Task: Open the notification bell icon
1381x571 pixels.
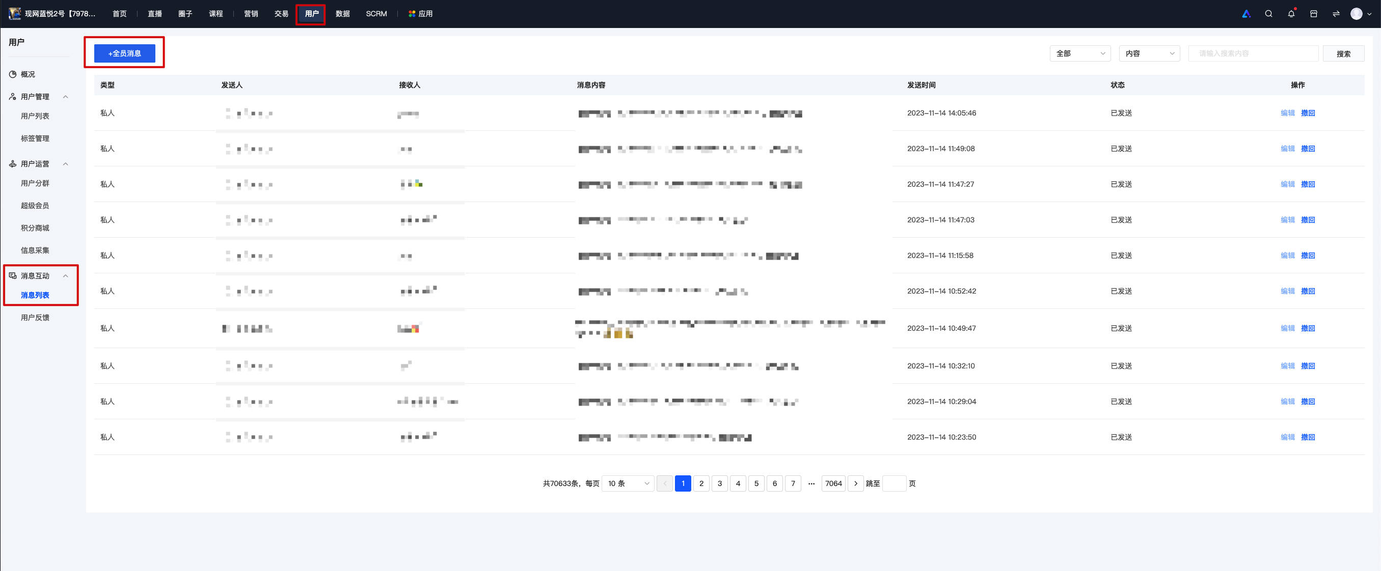Action: tap(1291, 14)
